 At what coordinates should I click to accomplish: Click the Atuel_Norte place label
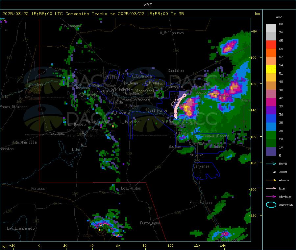[x=156, y=110]
